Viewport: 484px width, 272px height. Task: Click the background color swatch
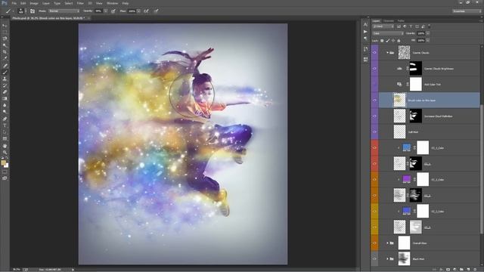pyautogui.click(x=7, y=165)
